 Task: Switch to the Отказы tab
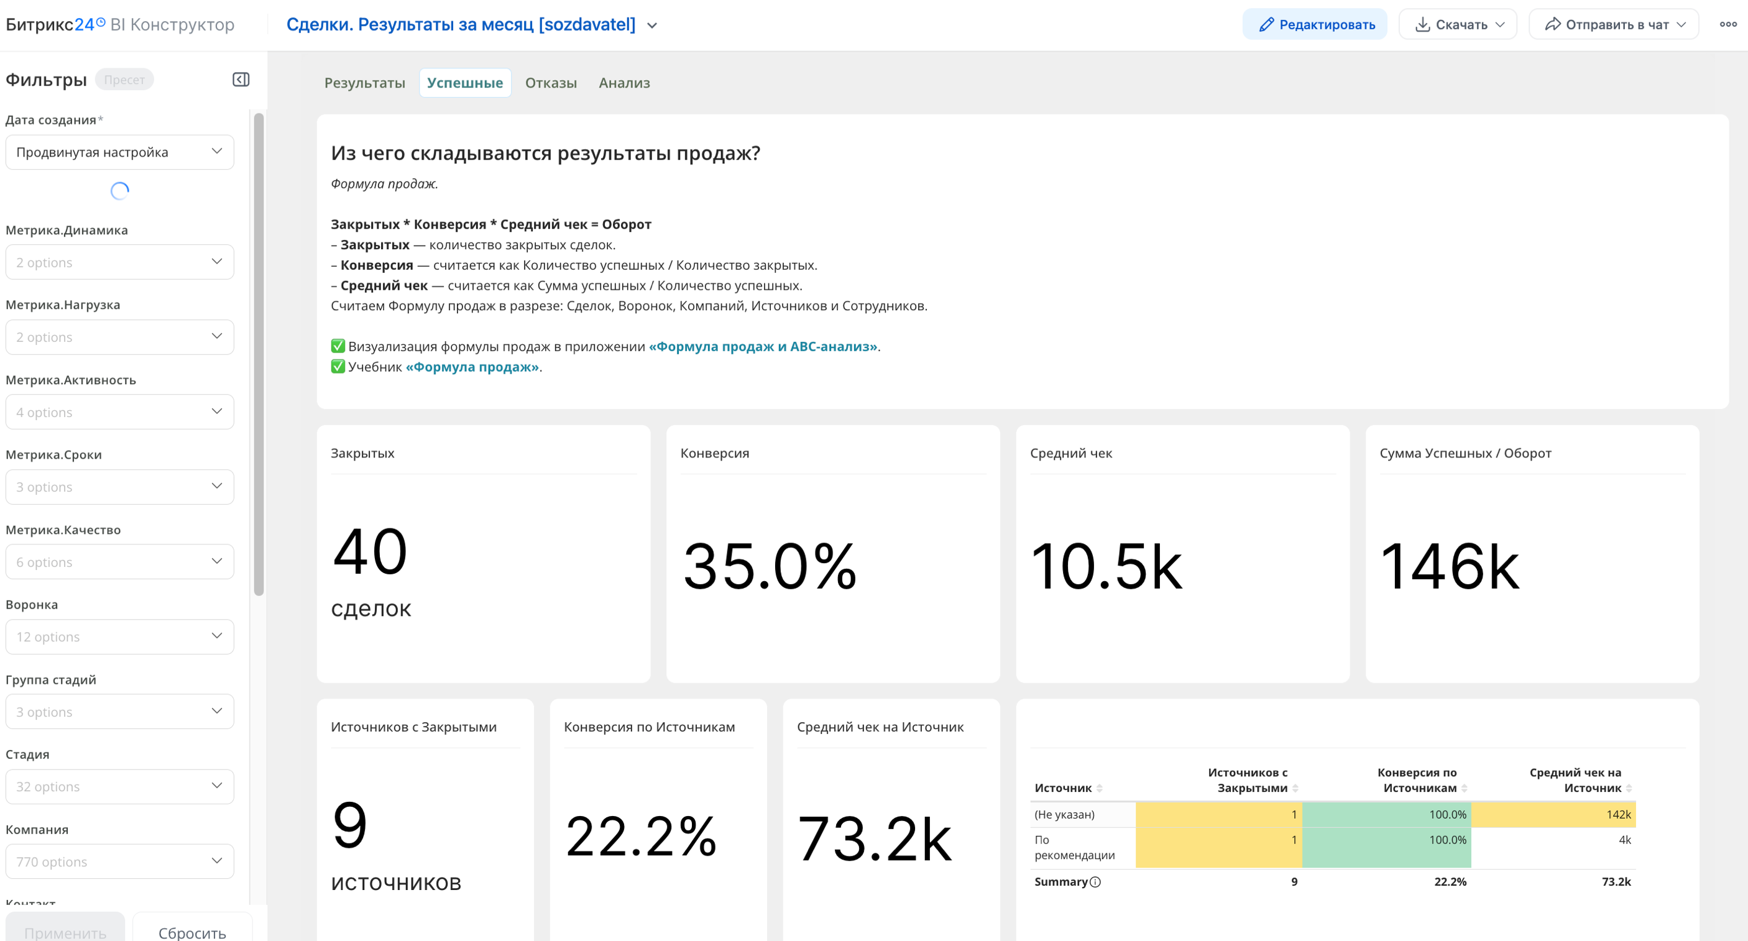tap(550, 83)
